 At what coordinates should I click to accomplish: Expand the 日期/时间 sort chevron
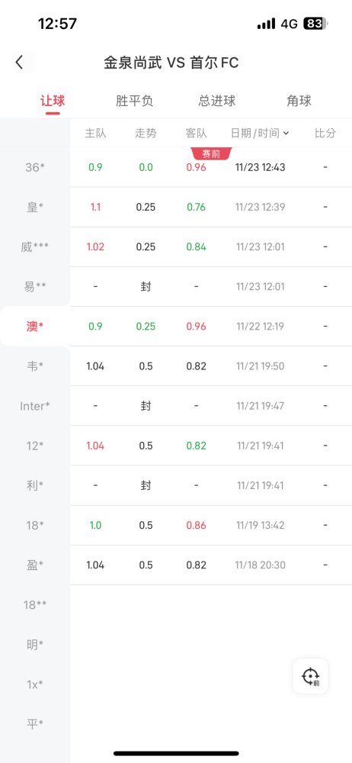pyautogui.click(x=286, y=134)
